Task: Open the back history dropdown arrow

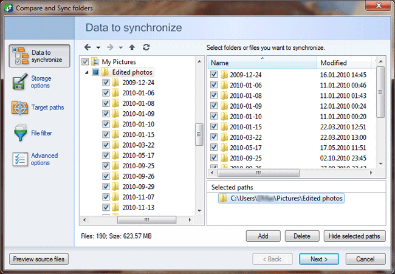Action: coord(98,47)
